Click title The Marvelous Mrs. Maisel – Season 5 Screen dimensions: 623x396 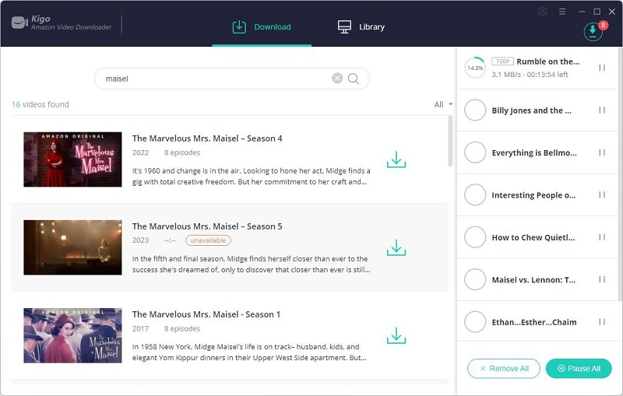207,226
